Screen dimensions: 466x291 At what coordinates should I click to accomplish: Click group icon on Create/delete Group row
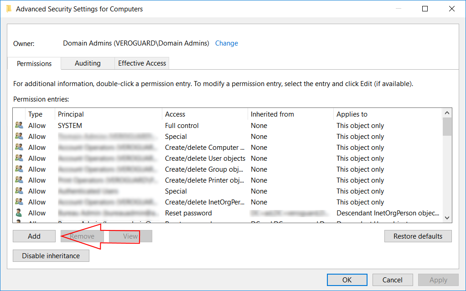[19, 169]
